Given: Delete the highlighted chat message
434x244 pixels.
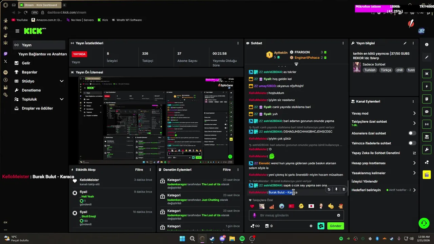Looking at the screenshot, I should [343, 189].
